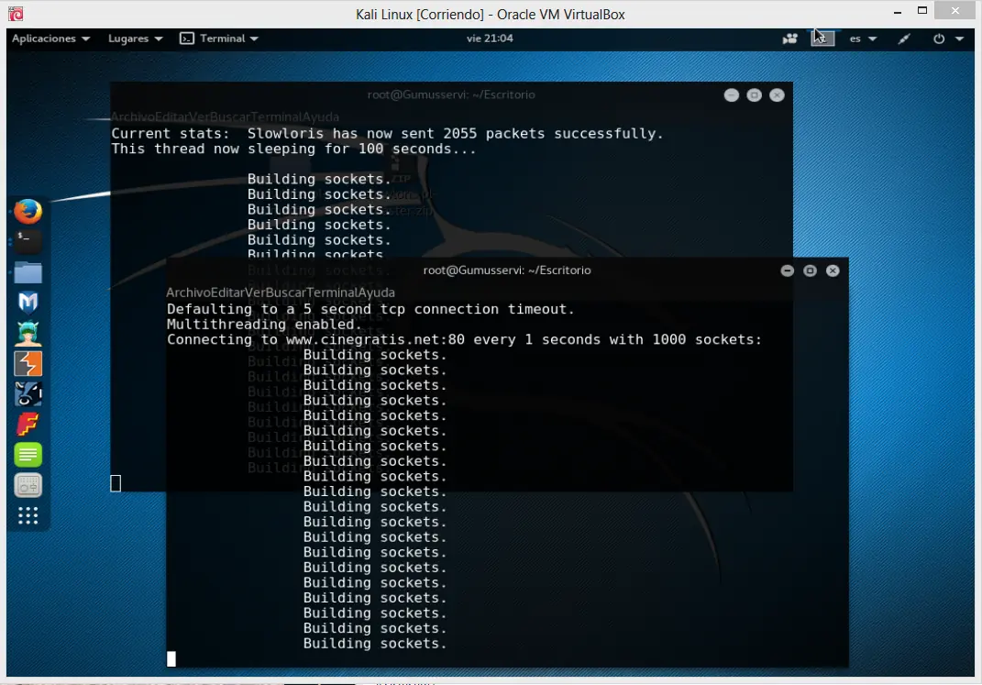Viewport: 982px width, 685px height.
Task: Launch the BeEF bull icon in dock
Action: 28,393
